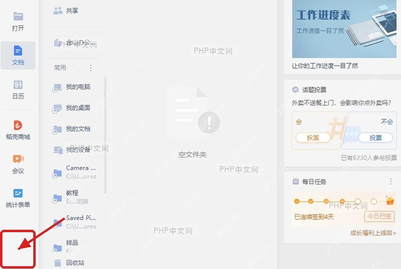This screenshot has height=269, width=401.
Task: Select 回收站 label in the list
Action: coord(75,263)
